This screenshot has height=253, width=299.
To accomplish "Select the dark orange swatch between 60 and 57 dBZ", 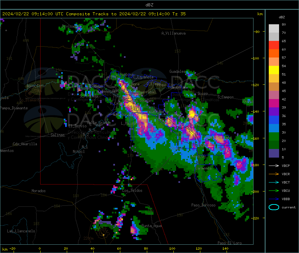I will (274, 54).
